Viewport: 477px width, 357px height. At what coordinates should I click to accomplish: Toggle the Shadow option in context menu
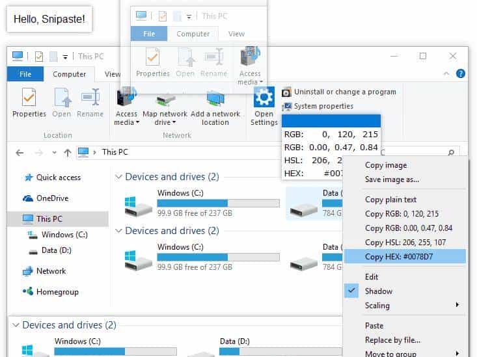tap(379, 291)
